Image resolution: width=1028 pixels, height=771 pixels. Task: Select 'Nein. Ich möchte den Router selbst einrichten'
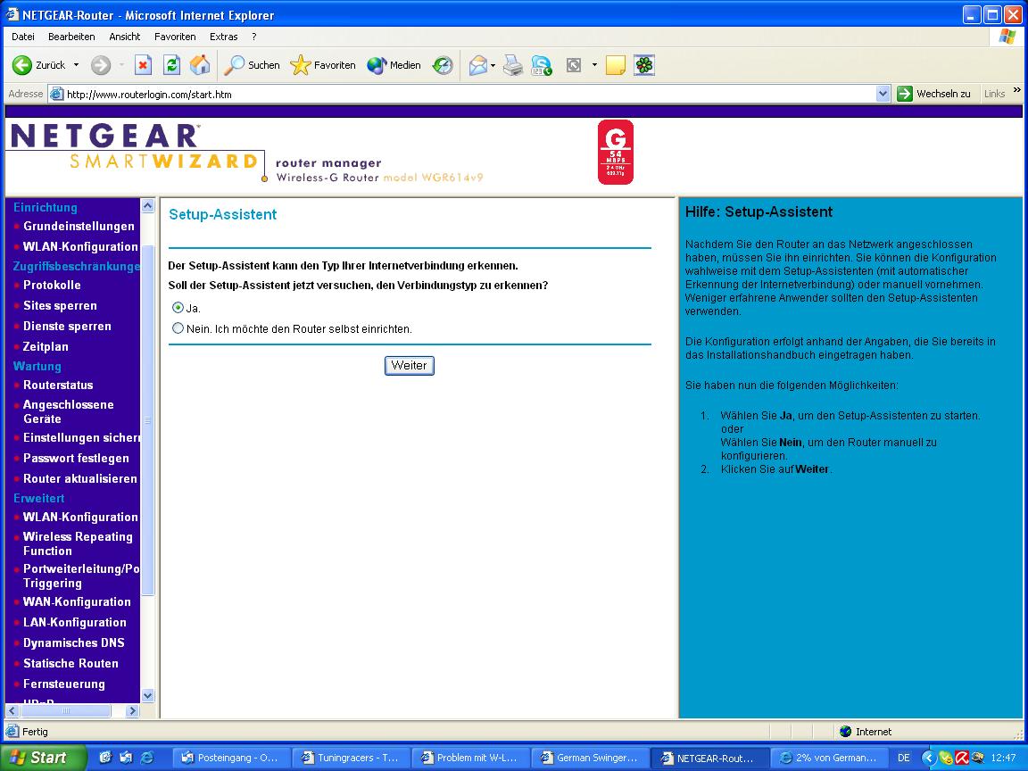pyautogui.click(x=178, y=328)
